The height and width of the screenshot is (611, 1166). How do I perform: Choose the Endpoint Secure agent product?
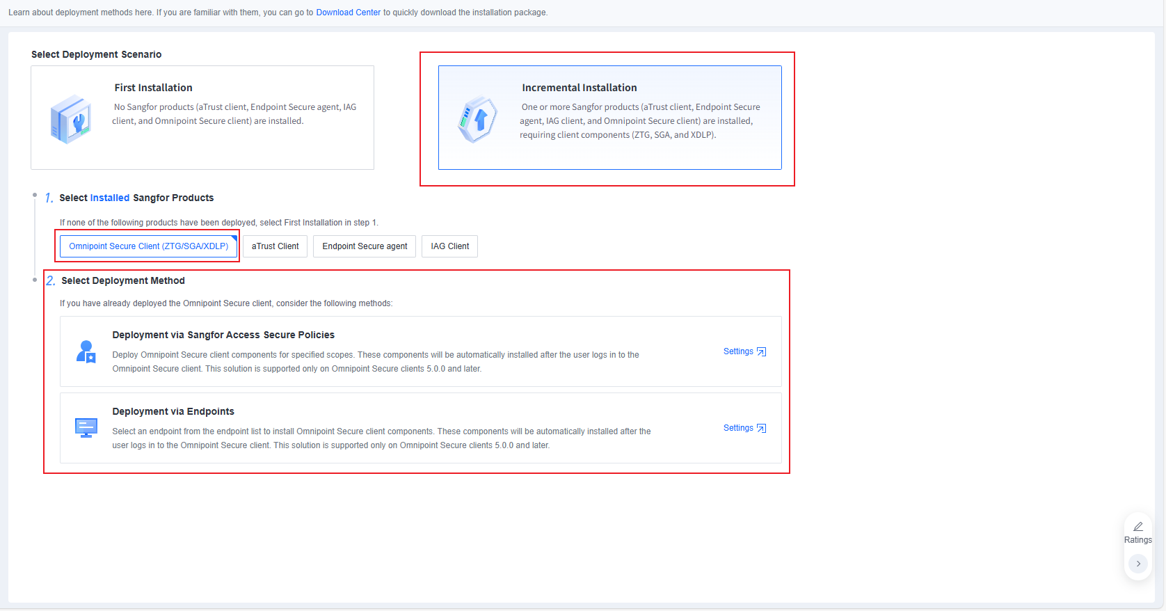(365, 246)
